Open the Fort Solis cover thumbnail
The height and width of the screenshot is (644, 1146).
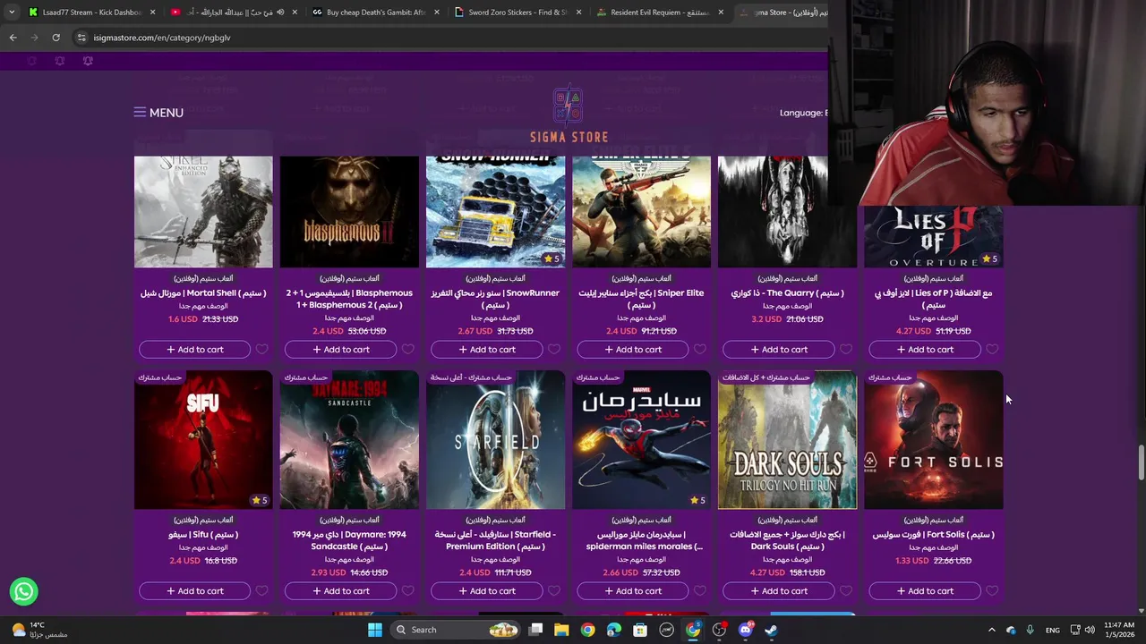tap(933, 440)
